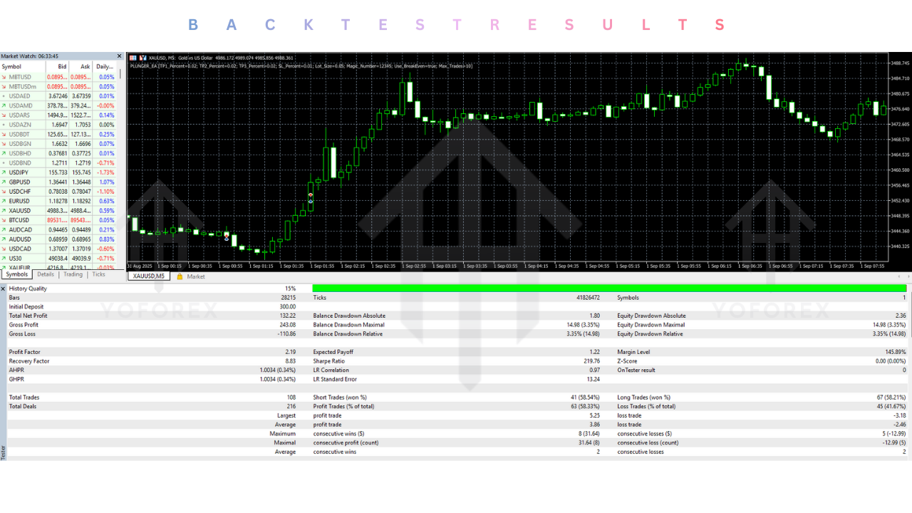Sort by the Daily change column header
The image size is (912, 513).
(x=105, y=66)
